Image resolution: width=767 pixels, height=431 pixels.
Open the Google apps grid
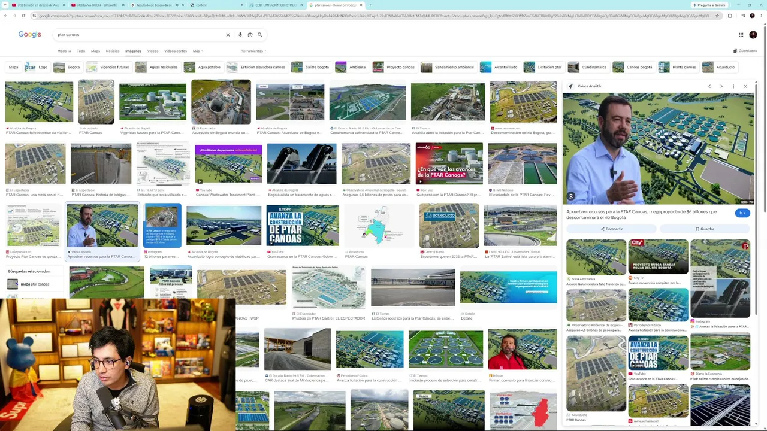tap(741, 35)
